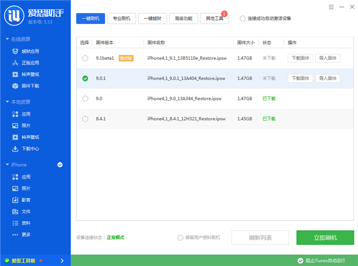Click the 测试版 orange beta tag

coord(126,59)
